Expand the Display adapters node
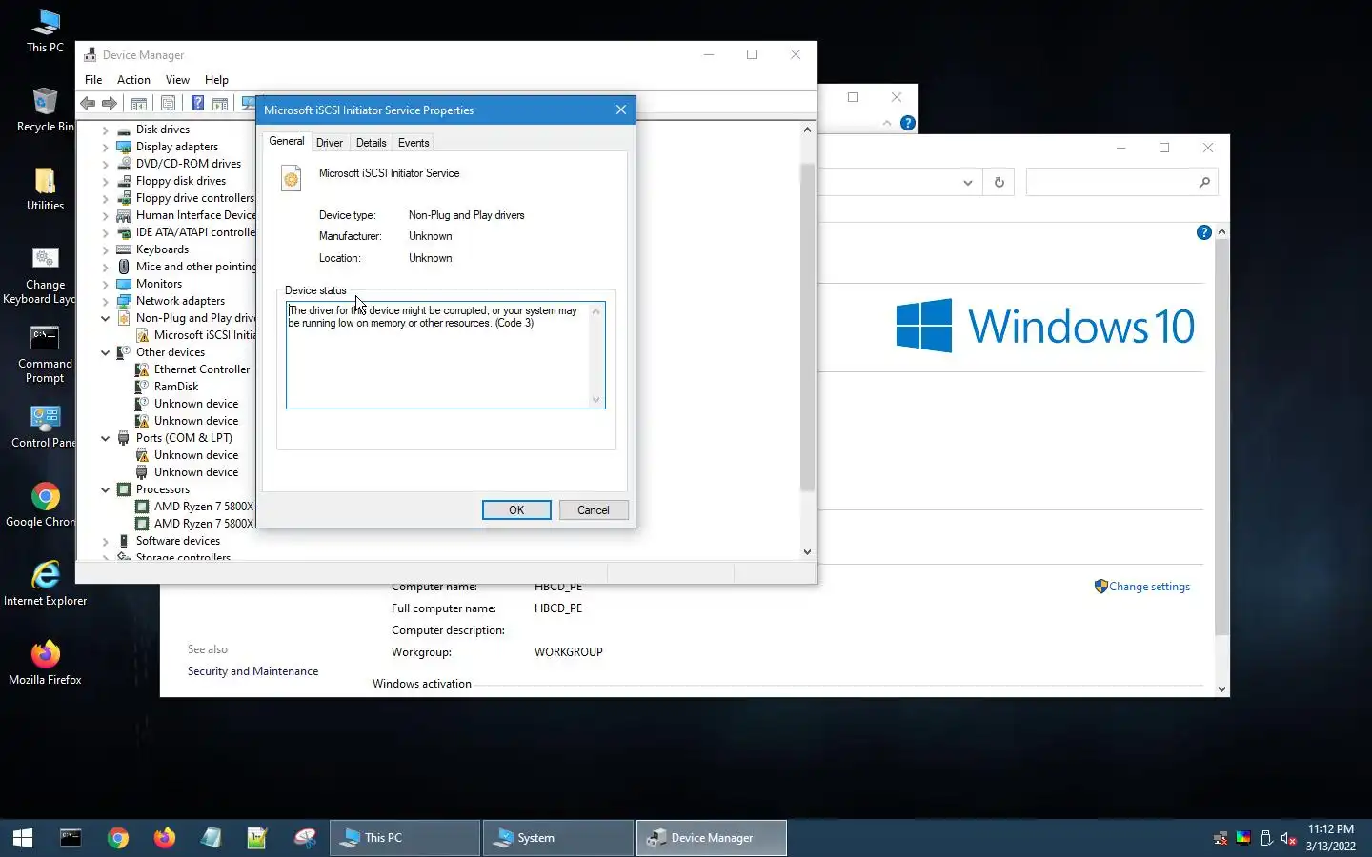1372x857 pixels. (106, 147)
